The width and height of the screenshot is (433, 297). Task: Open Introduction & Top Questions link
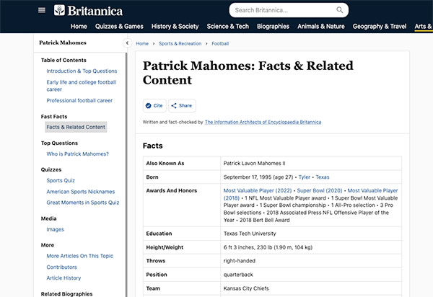(82, 71)
